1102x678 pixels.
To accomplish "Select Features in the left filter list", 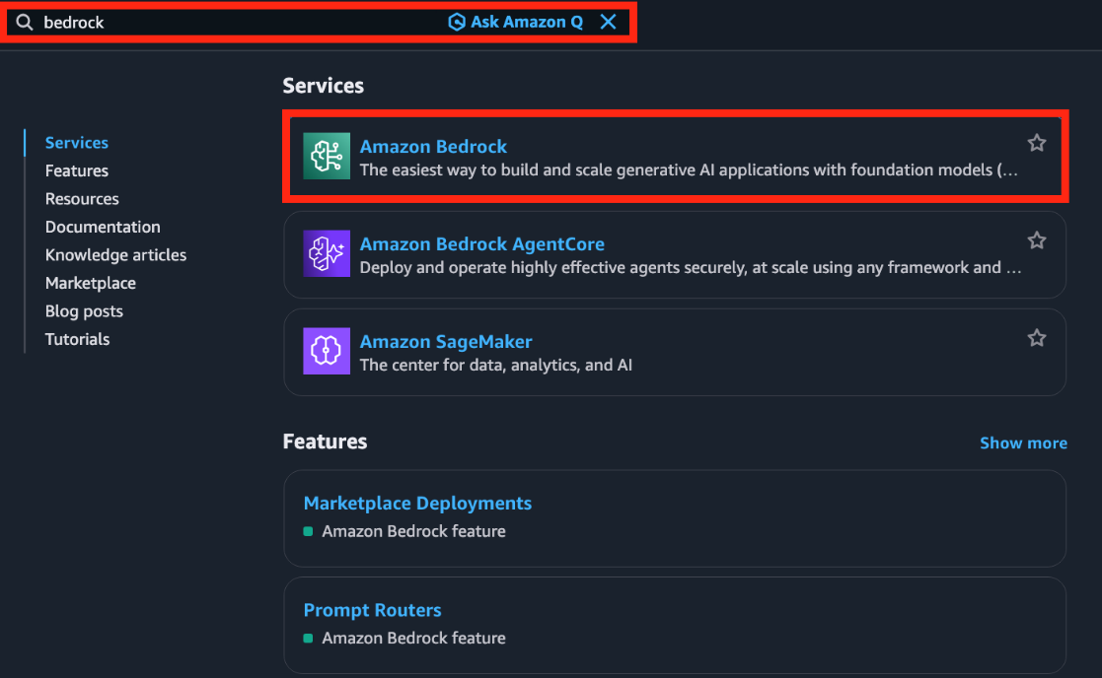I will (77, 170).
